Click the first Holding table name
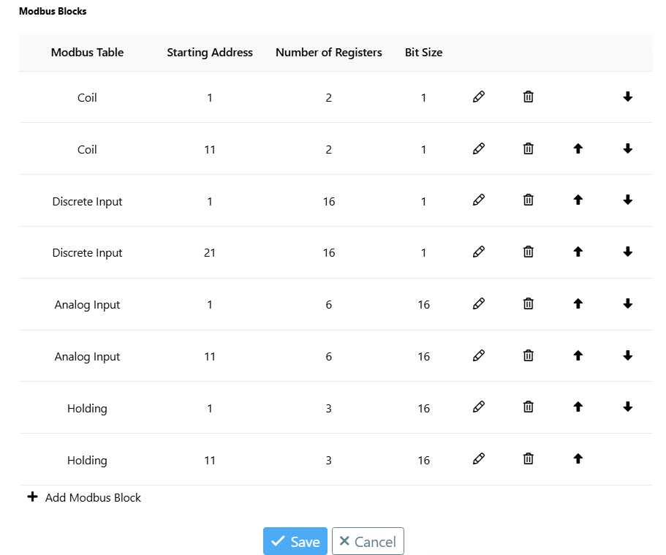Screen dimensions: 666x555 tap(87, 408)
